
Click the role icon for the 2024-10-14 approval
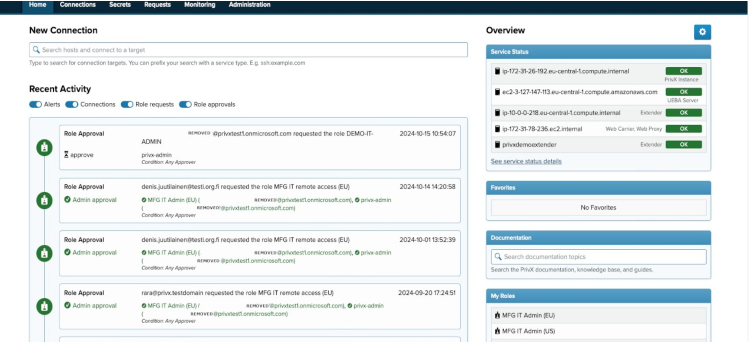[x=44, y=200]
